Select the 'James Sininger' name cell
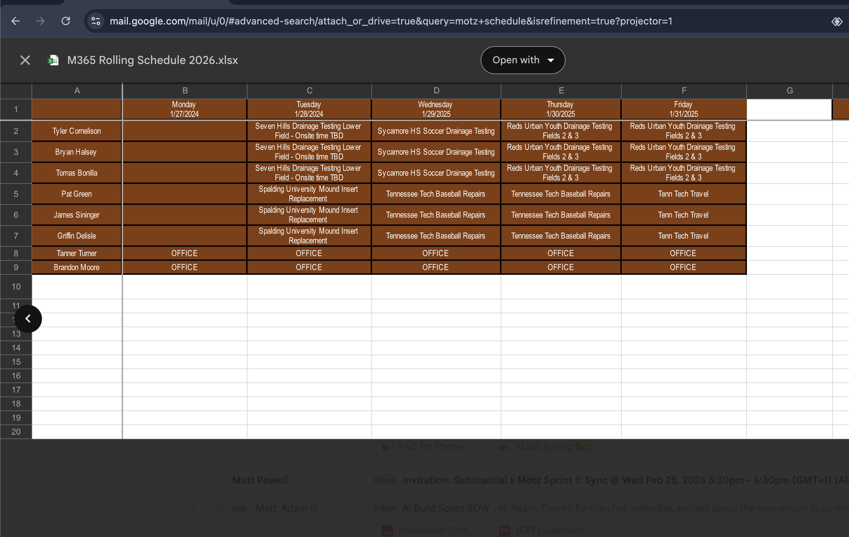This screenshot has height=537, width=849. pyautogui.click(x=77, y=215)
